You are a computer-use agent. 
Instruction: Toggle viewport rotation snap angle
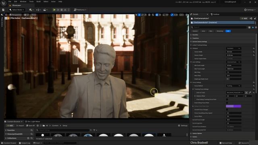(164, 15)
